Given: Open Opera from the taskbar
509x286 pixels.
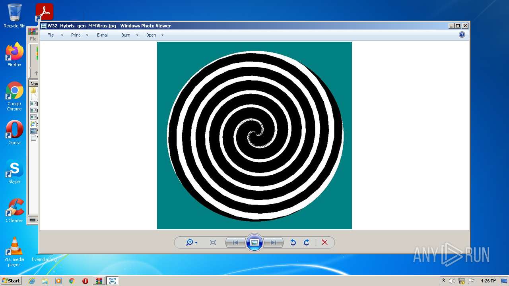Looking at the screenshot, I should [x=85, y=281].
